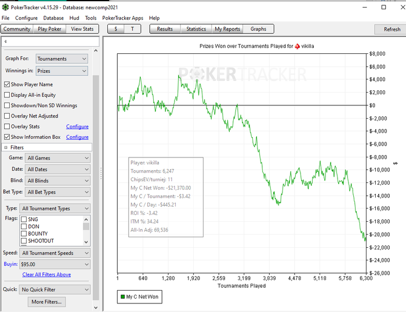Click the sidebar splitter grip handle
This screenshot has height=312, width=406.
(101, 173)
